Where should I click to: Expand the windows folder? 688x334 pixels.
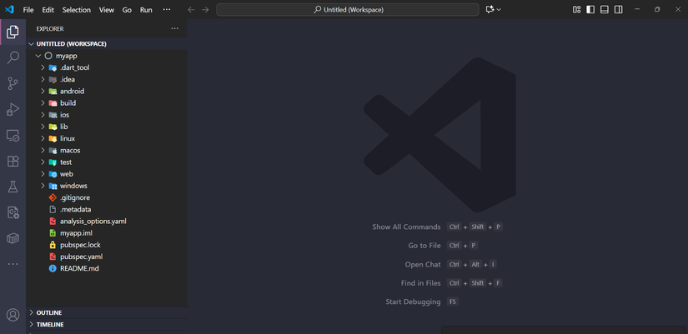coord(107,186)
